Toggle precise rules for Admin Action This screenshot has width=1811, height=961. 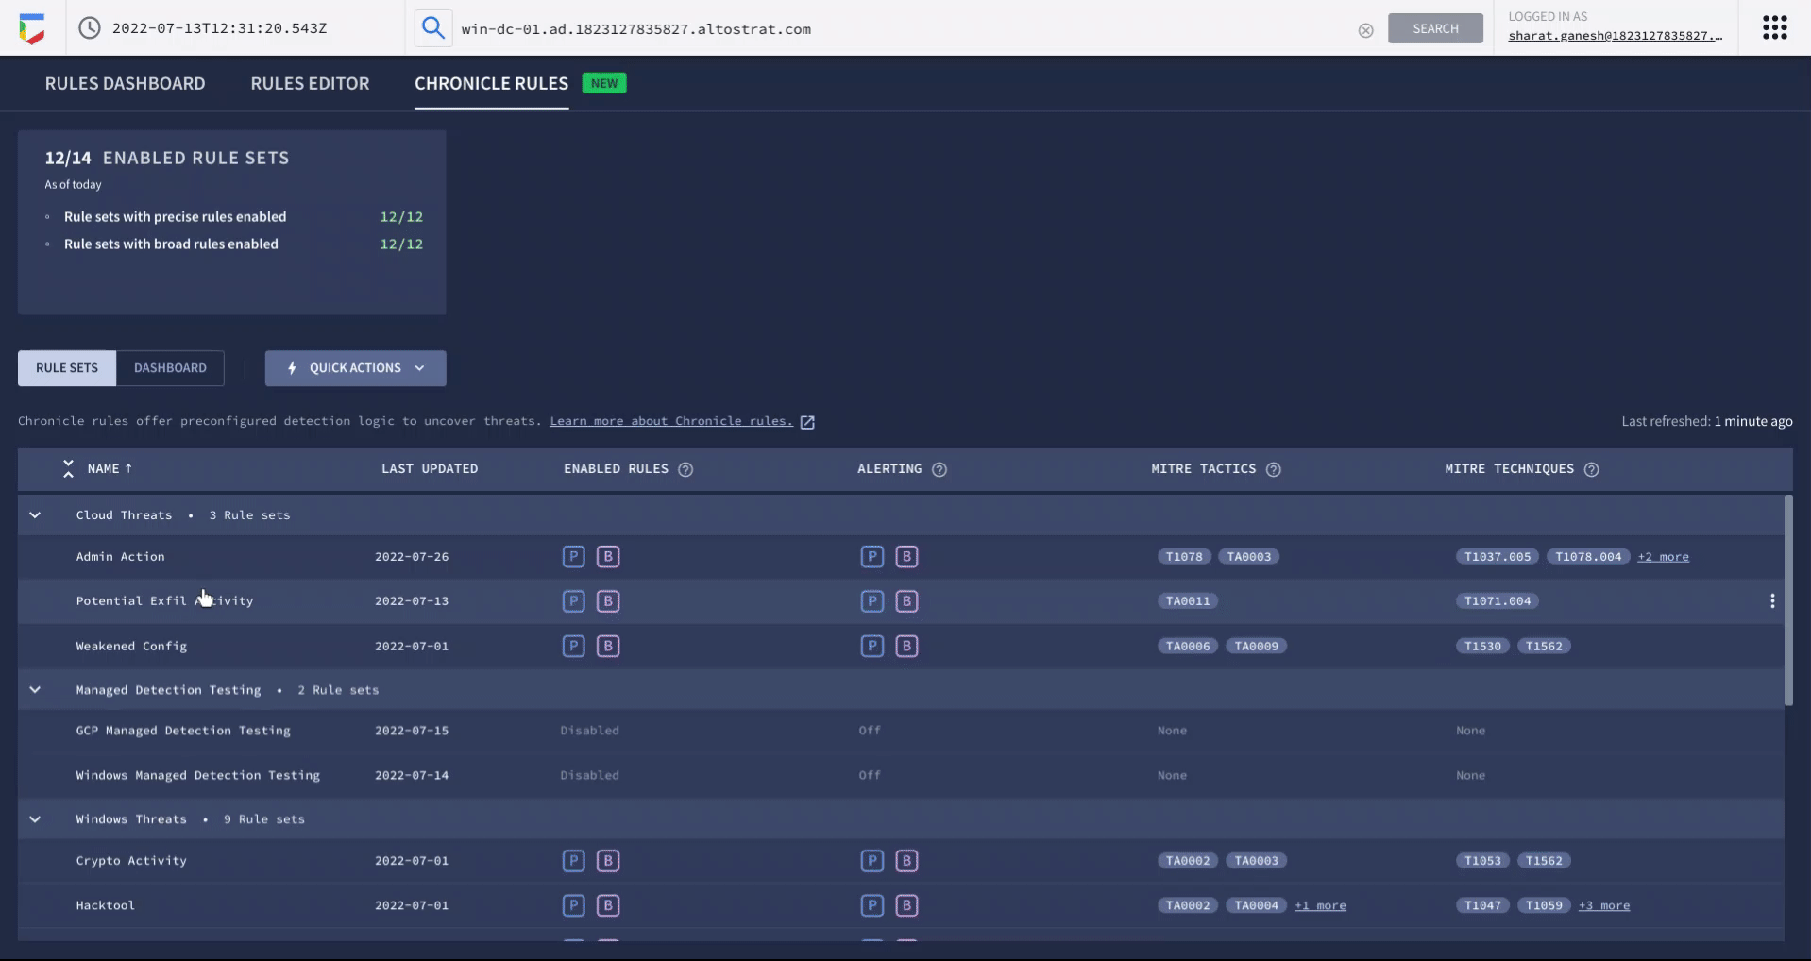(x=573, y=556)
